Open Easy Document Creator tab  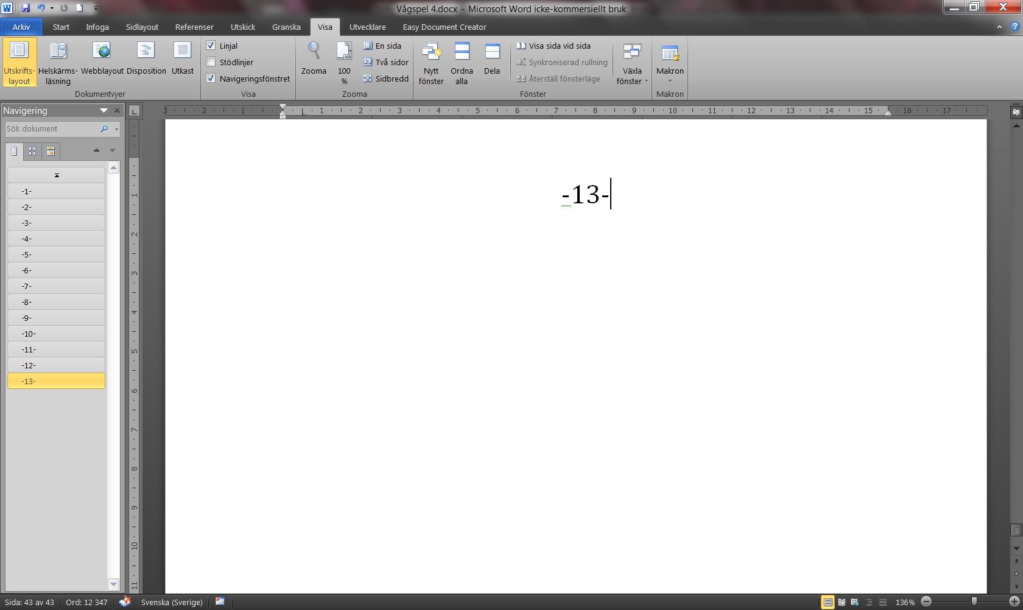pos(445,27)
